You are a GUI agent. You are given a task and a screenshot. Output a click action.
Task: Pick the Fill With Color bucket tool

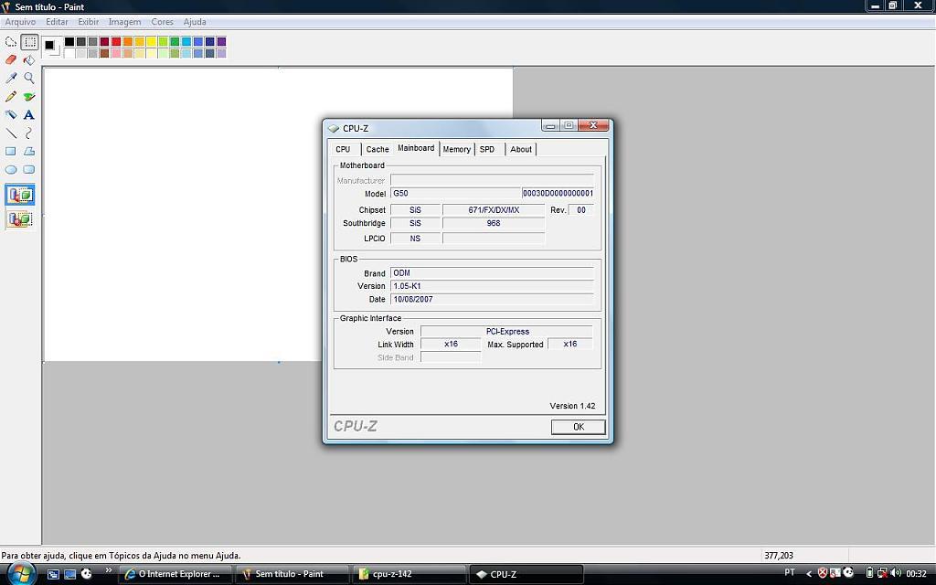pyautogui.click(x=29, y=59)
